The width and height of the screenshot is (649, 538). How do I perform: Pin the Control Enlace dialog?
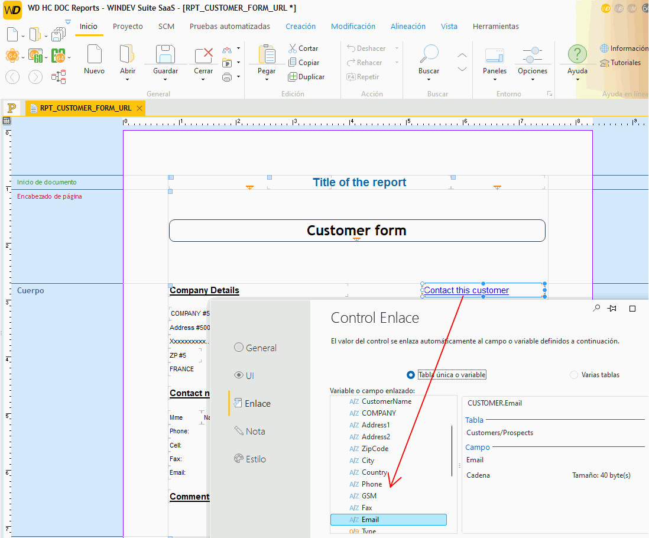(x=612, y=309)
